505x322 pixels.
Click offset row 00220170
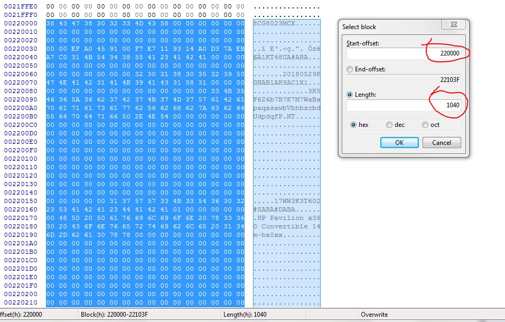point(21,218)
